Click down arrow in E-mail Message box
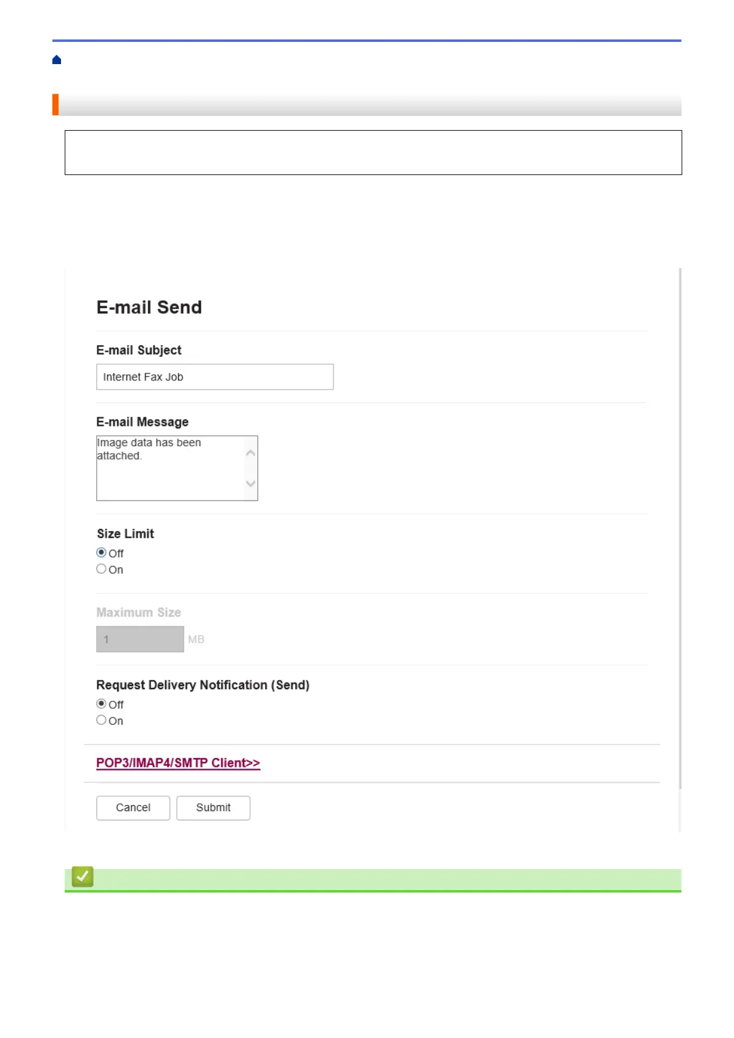The width and height of the screenshot is (734, 1038). [251, 483]
